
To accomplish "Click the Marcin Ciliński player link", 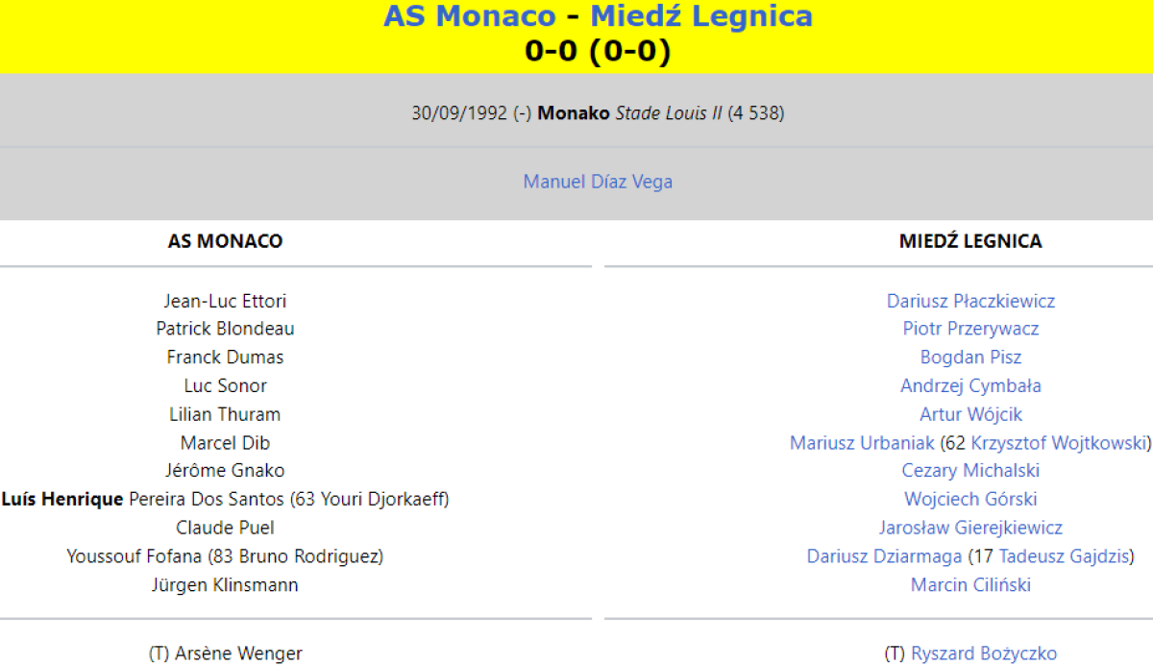I will pos(970,584).
